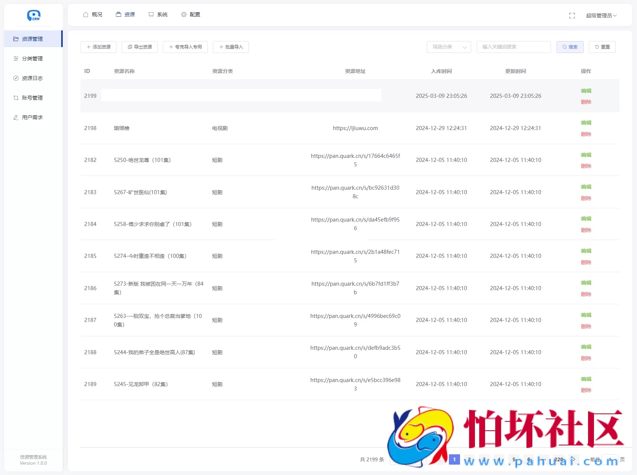
Task: Click 导出资源 to export resources
Action: point(139,47)
